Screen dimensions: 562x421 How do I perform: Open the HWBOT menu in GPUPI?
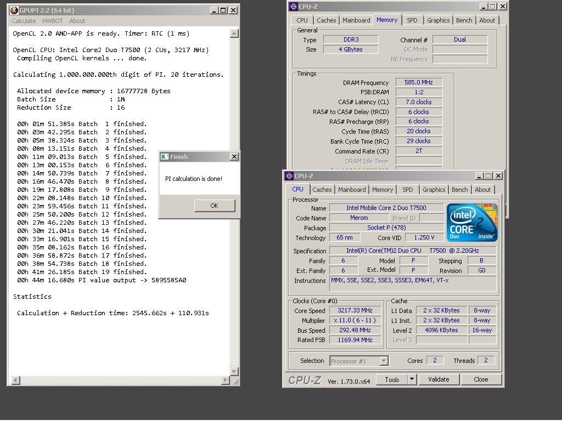point(52,21)
